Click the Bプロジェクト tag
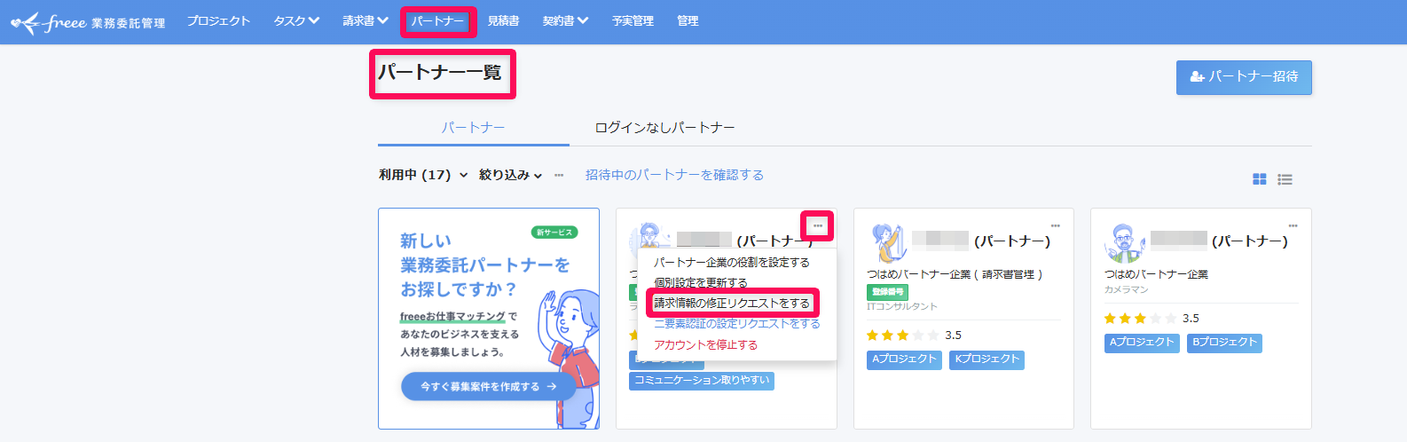Image resolution: width=1407 pixels, height=442 pixels. click(1224, 343)
